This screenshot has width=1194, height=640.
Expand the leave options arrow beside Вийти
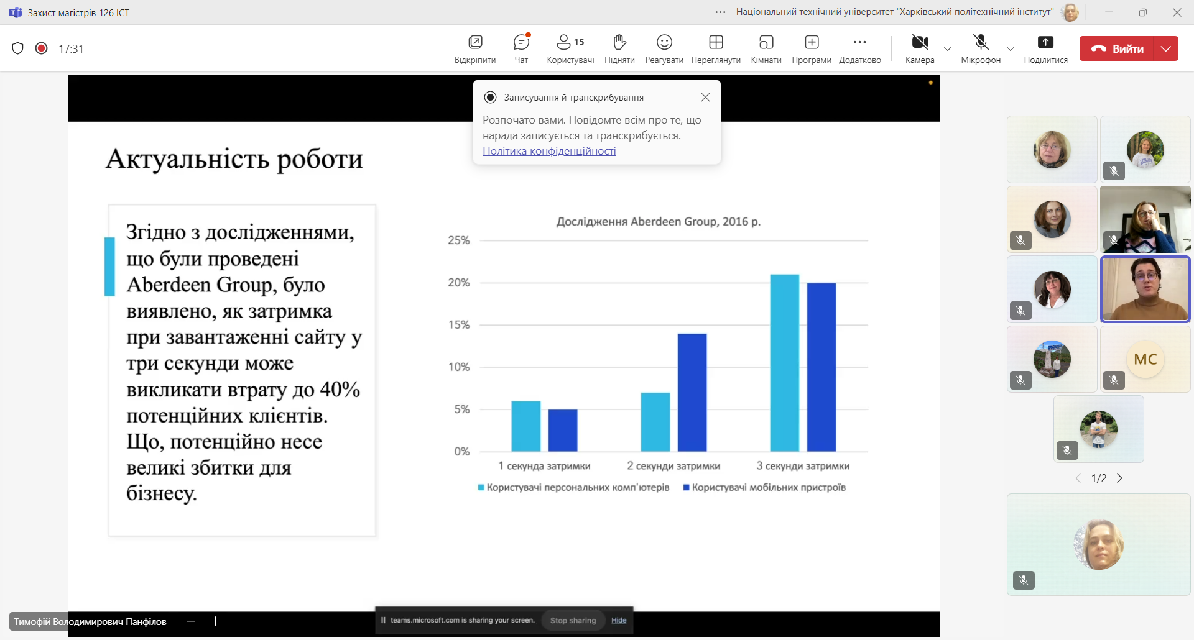point(1166,48)
